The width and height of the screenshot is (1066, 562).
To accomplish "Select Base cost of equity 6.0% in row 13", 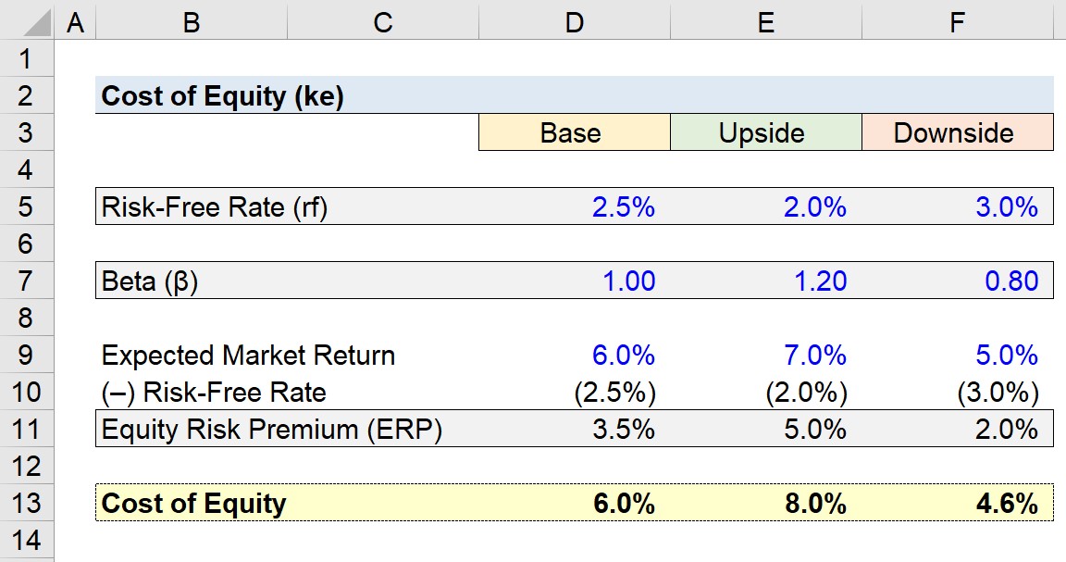I will pyautogui.click(x=575, y=503).
